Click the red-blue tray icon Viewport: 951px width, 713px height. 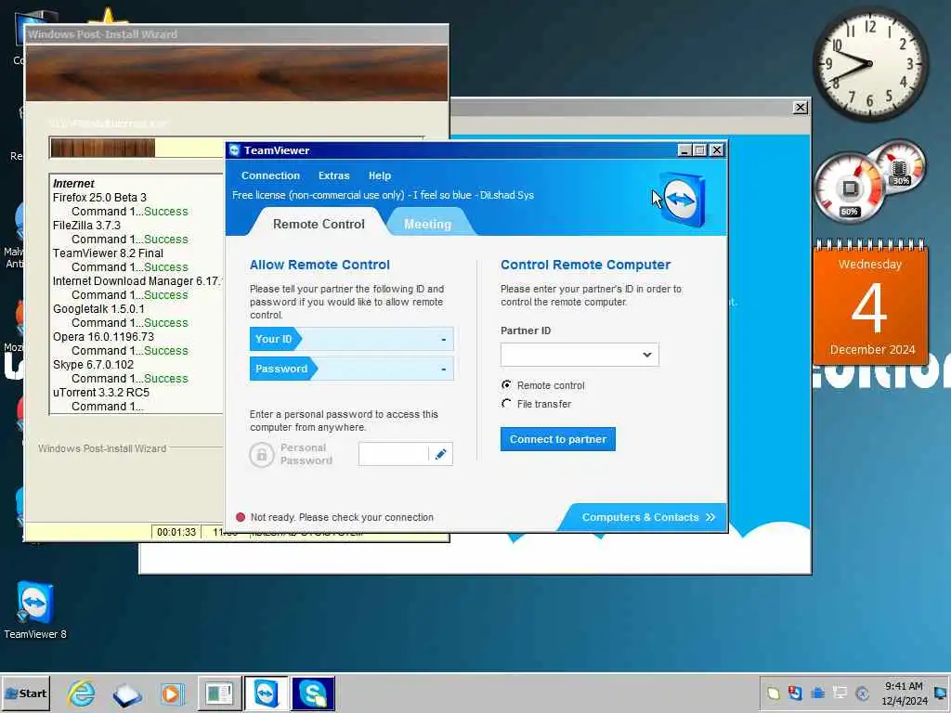(795, 693)
